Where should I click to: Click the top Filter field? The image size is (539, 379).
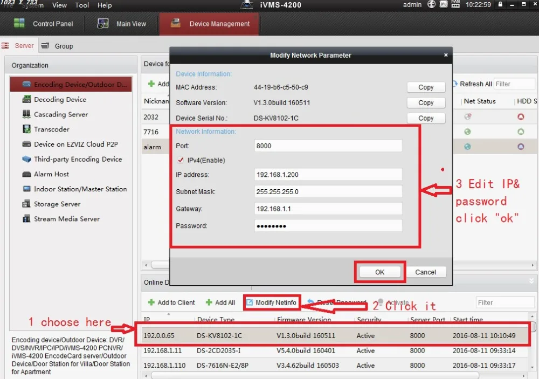click(514, 84)
